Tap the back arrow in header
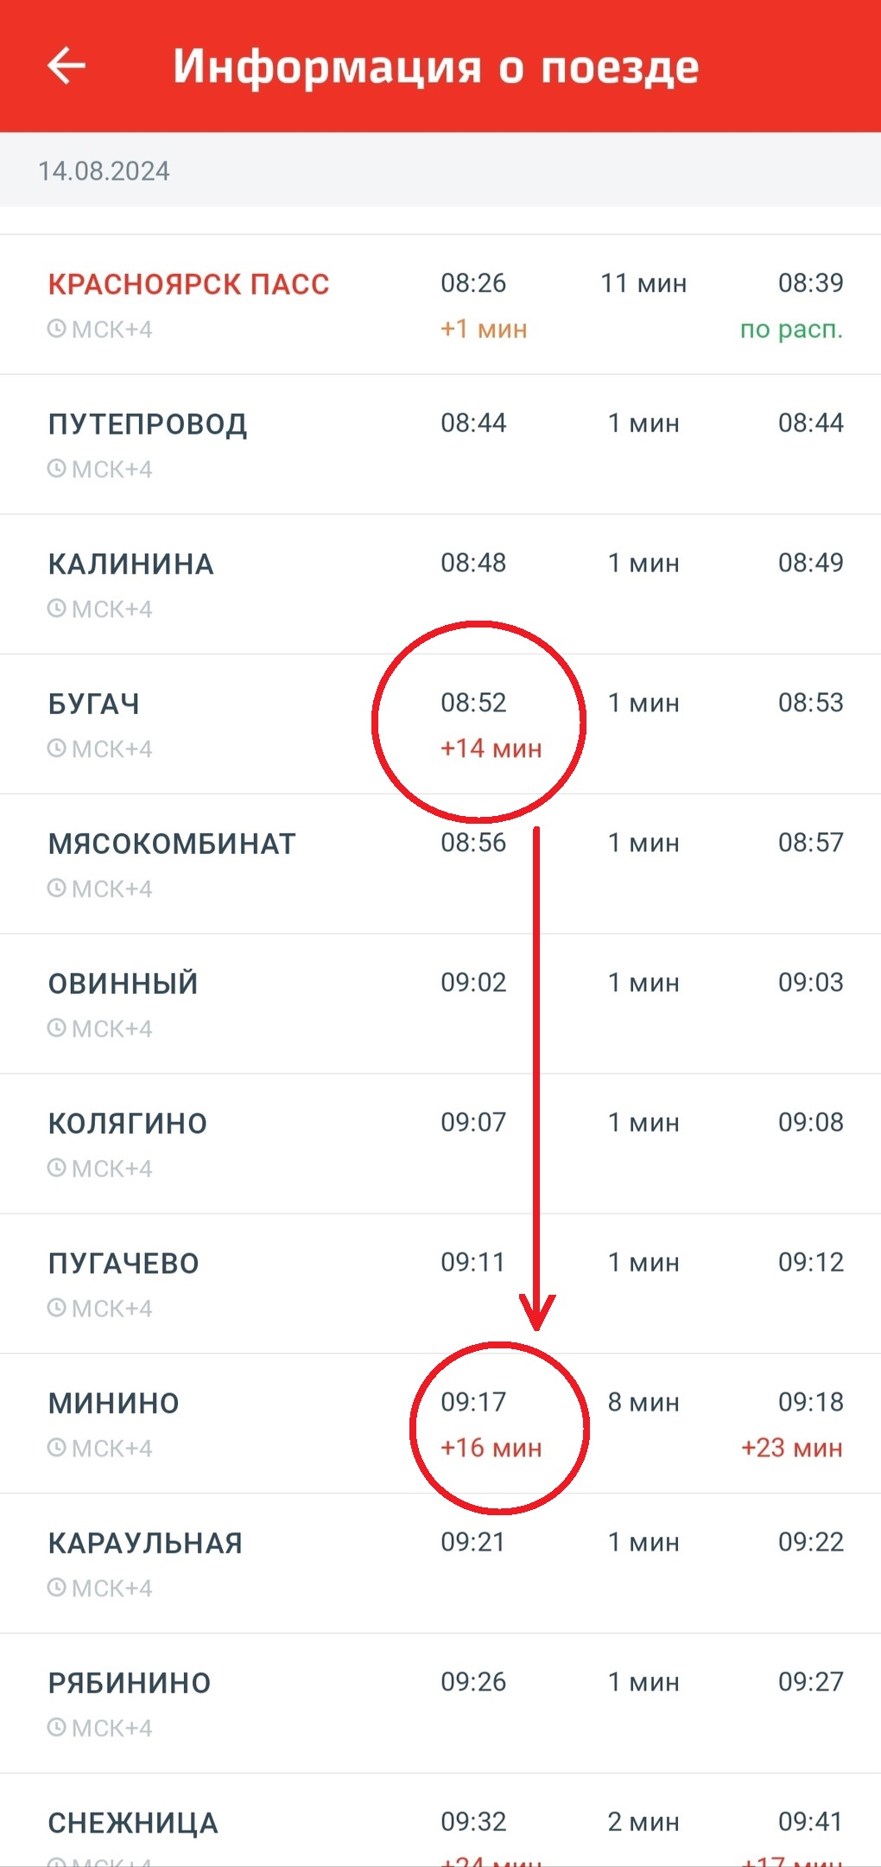881x1867 pixels. (x=67, y=66)
